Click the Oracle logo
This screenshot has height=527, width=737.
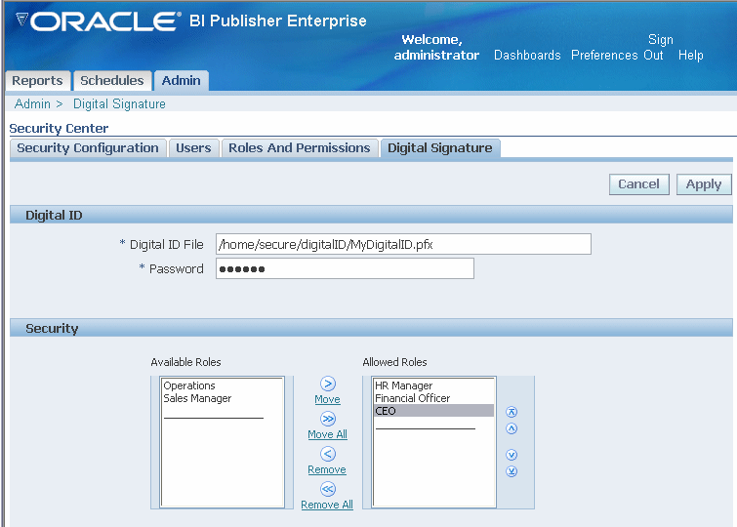[99, 21]
